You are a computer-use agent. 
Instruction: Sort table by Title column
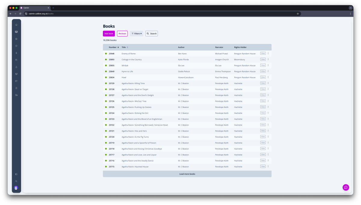[125, 47]
